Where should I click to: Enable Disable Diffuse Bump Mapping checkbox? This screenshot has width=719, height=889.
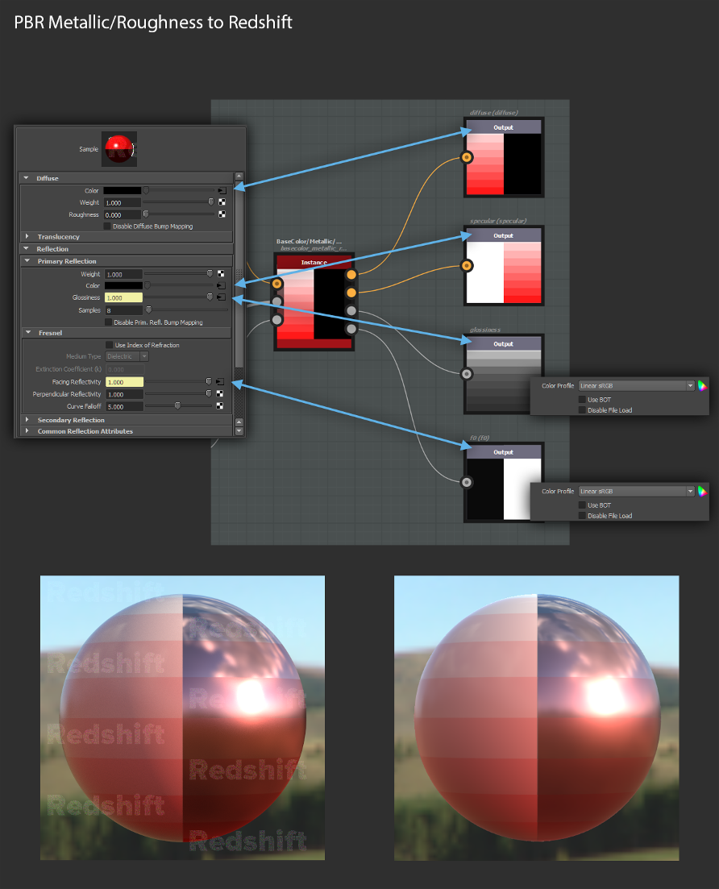tap(107, 226)
